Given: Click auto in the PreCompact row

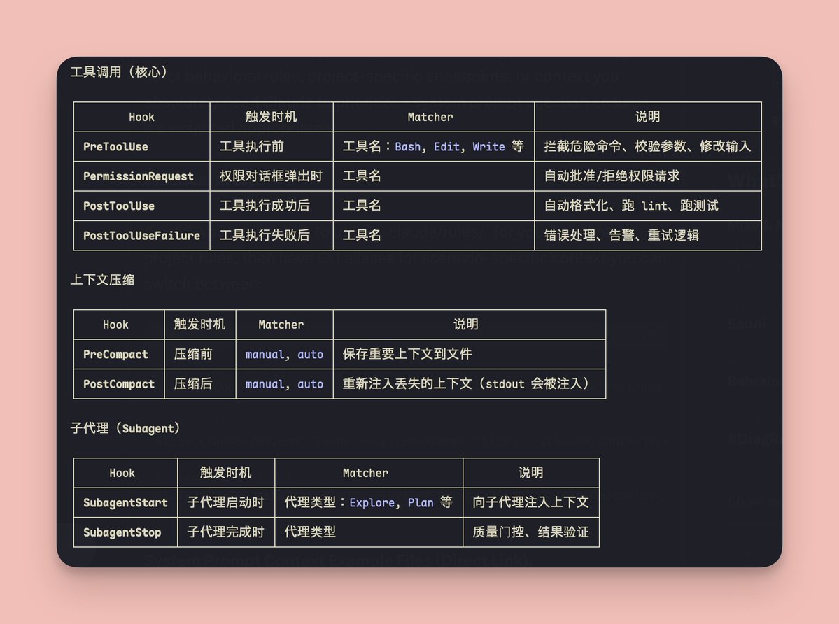Looking at the screenshot, I should click(311, 355).
